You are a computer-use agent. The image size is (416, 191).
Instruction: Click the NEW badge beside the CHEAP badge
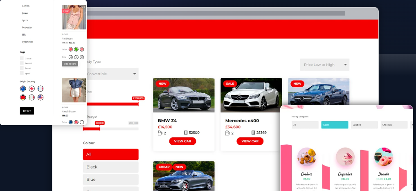click(179, 167)
